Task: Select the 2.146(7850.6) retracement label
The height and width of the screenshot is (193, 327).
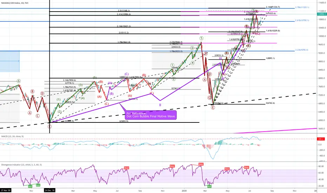Action: [69, 80]
